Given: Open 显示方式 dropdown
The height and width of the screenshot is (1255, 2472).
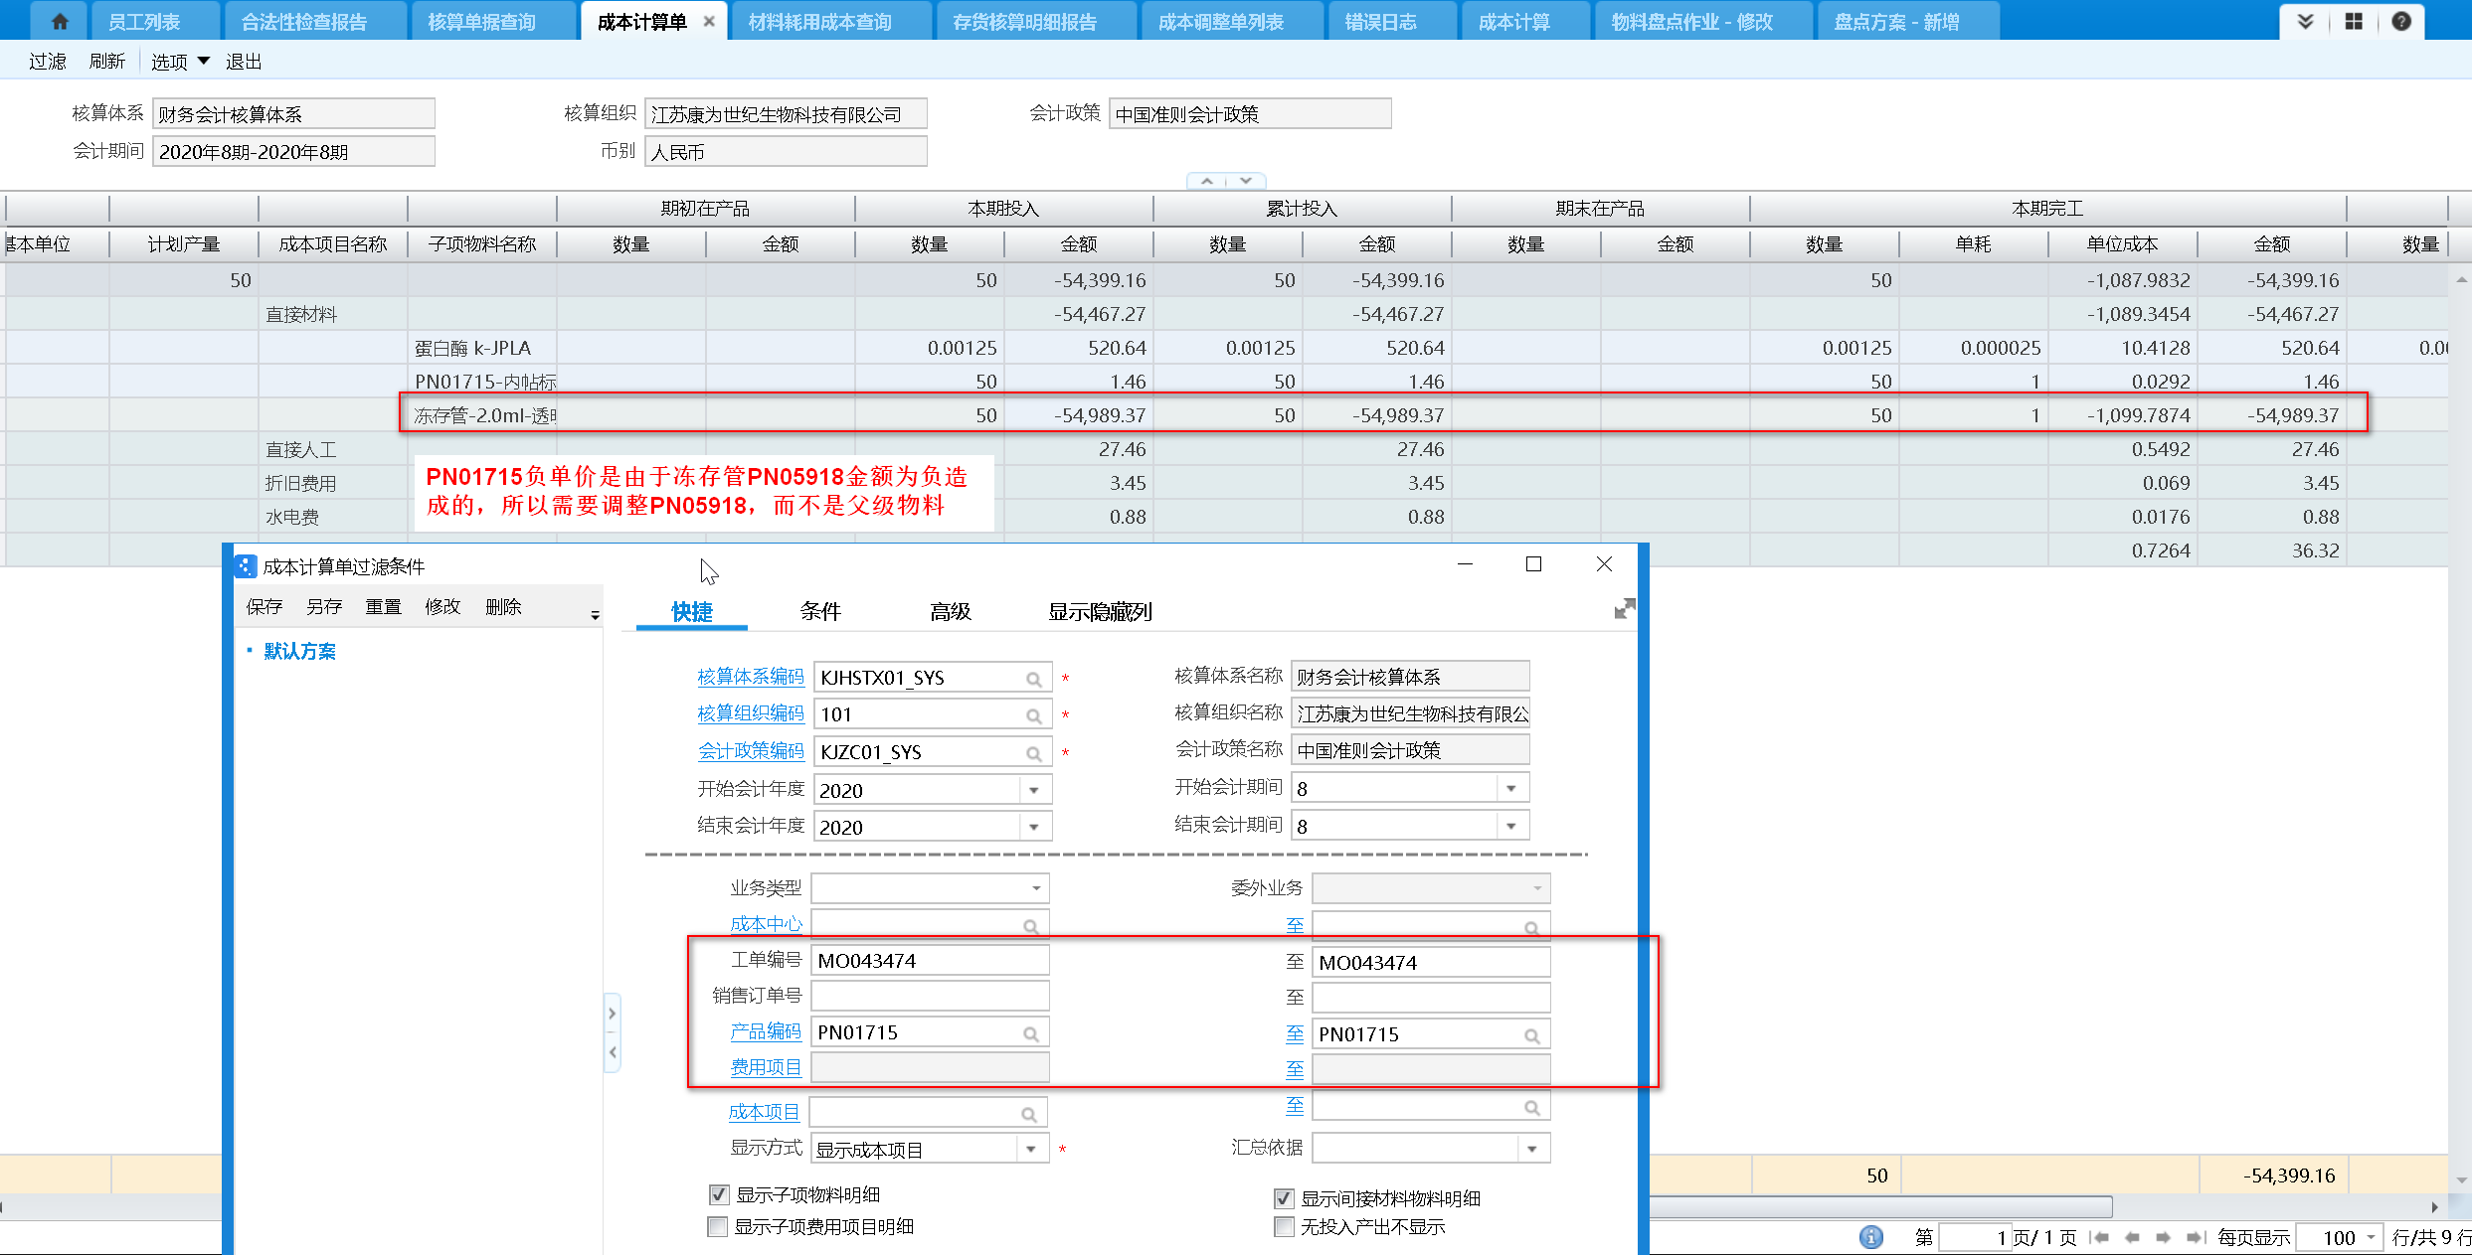Looking at the screenshot, I should pyautogui.click(x=1032, y=1150).
